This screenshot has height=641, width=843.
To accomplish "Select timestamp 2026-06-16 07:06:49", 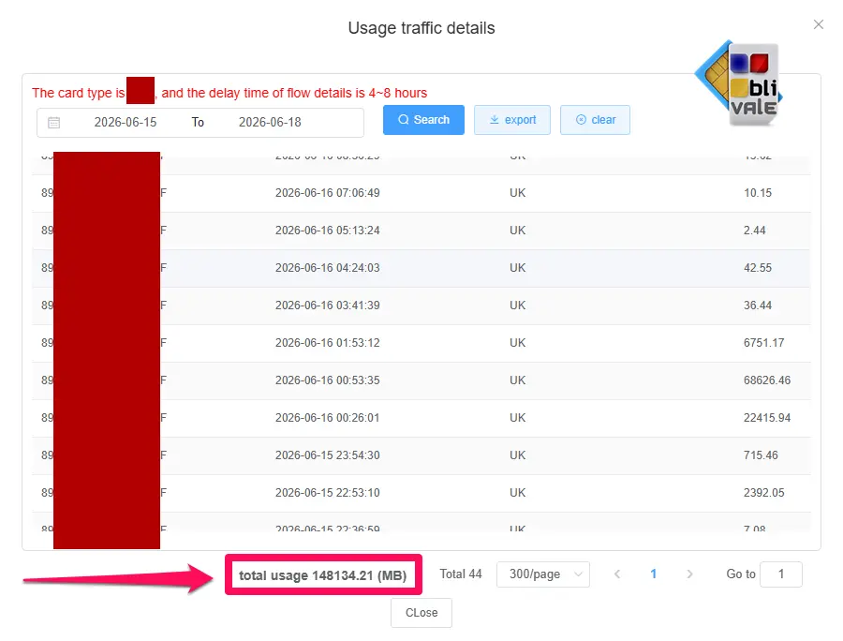I will pos(328,193).
